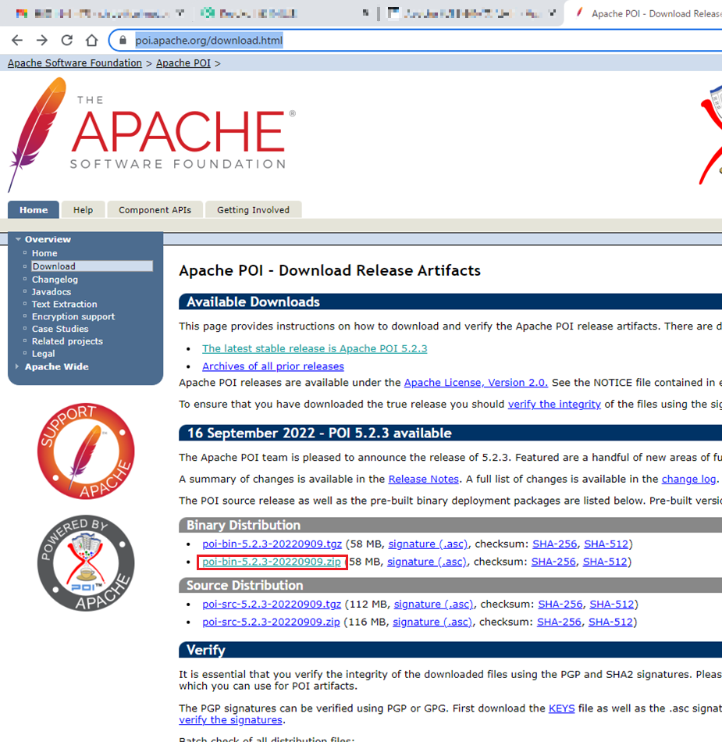Open SHA-256 checksum for poi-bin zip
722x742 pixels.
coord(553,562)
